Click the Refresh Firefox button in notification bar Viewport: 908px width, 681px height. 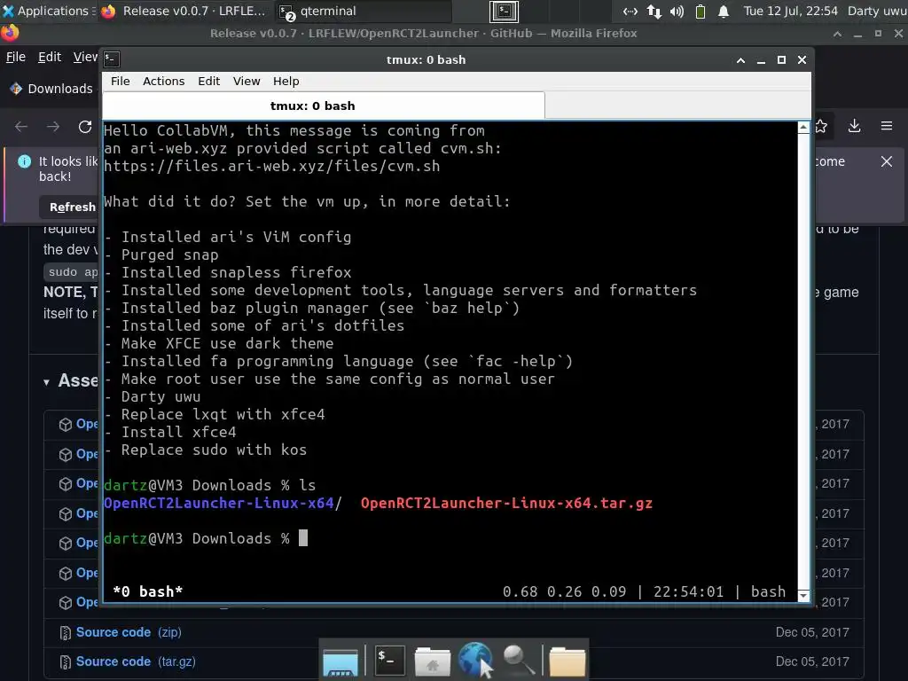tap(69, 207)
